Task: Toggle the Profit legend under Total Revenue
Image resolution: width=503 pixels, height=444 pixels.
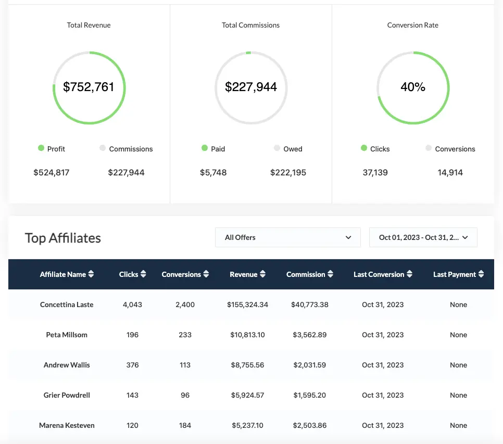Action: coord(52,149)
